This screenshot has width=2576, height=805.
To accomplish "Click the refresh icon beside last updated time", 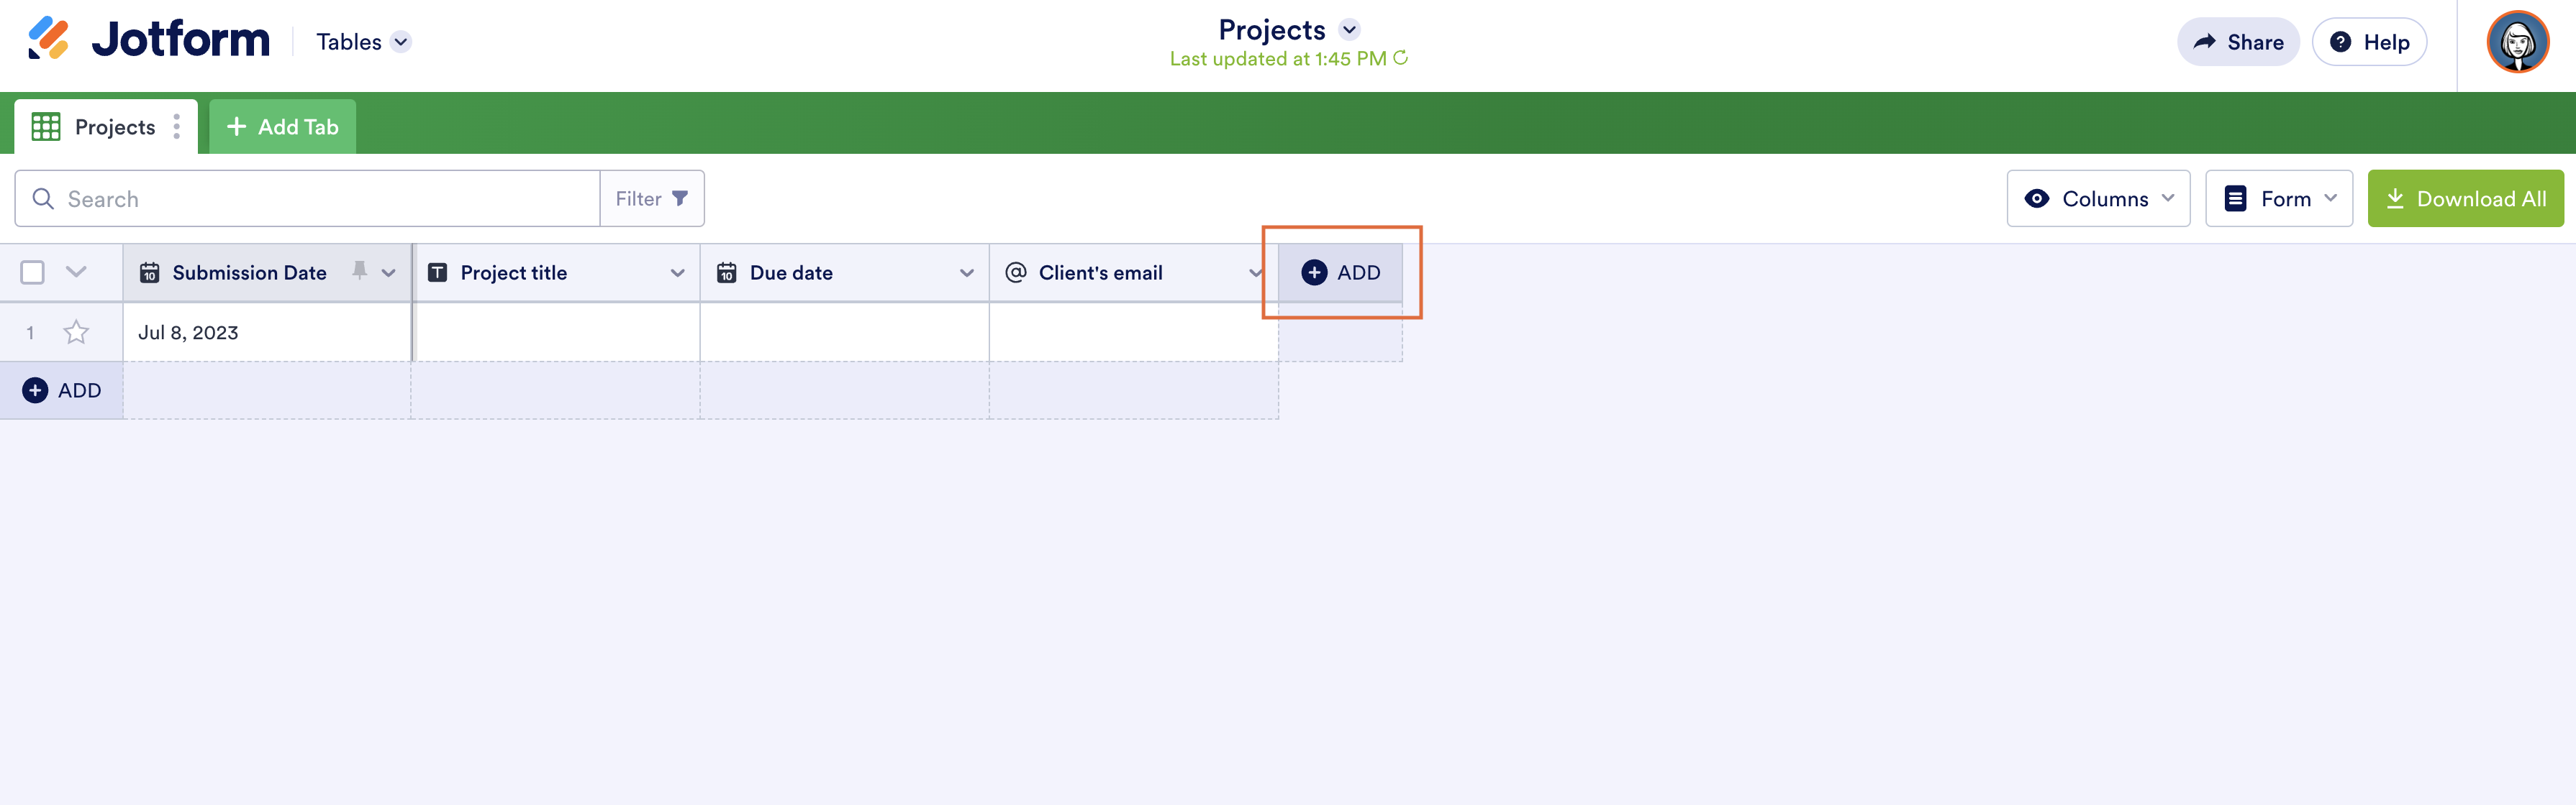I will [1400, 58].
